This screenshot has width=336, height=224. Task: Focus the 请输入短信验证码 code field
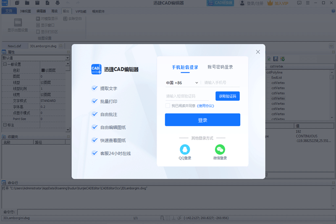click(187, 96)
